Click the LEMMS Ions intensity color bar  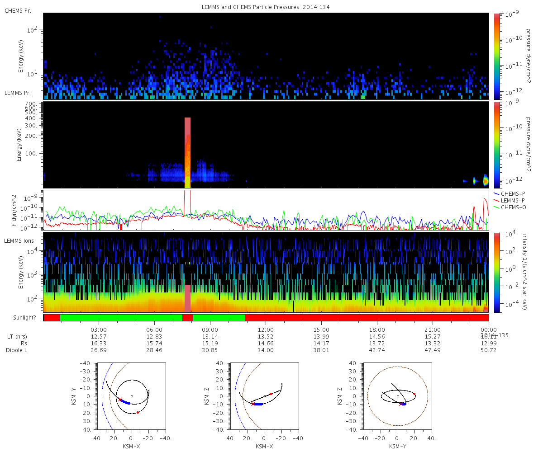click(497, 272)
